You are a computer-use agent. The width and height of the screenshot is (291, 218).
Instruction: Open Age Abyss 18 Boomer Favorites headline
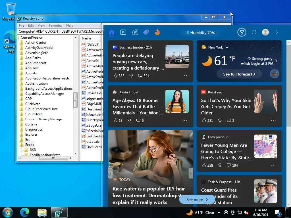tap(138, 107)
